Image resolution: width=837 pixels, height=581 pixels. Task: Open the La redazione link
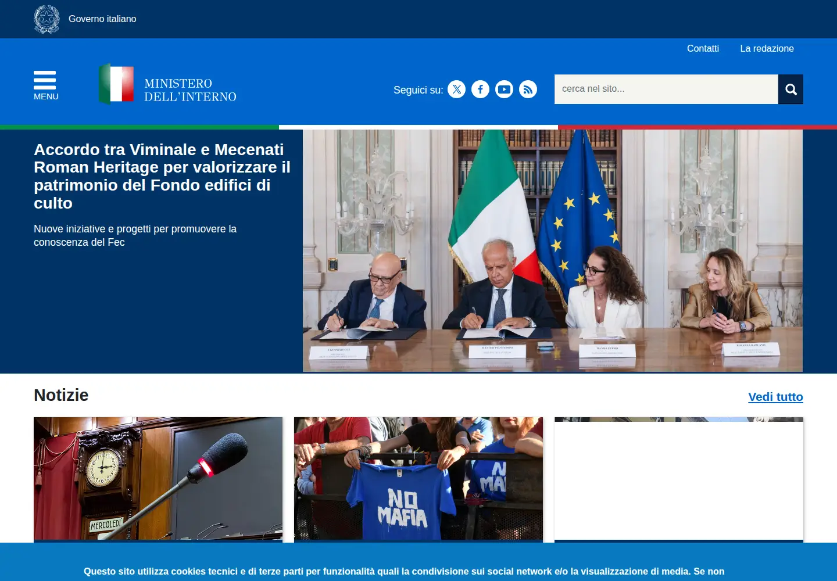pyautogui.click(x=767, y=49)
